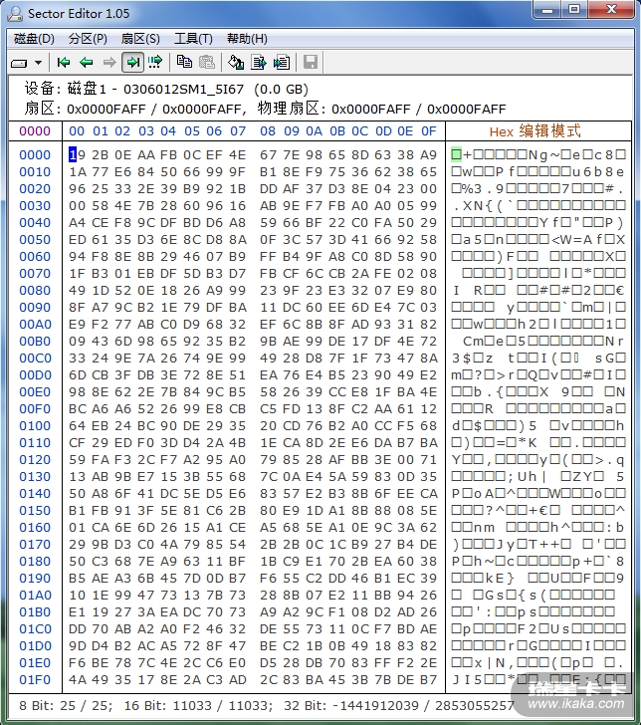
Task: Click the Sector Editor title bar app icon
Action: (15, 14)
